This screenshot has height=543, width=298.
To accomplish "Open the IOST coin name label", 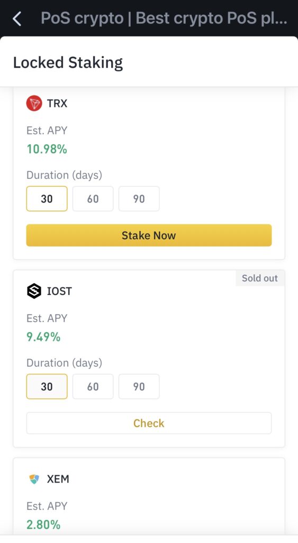I will 59,291.
